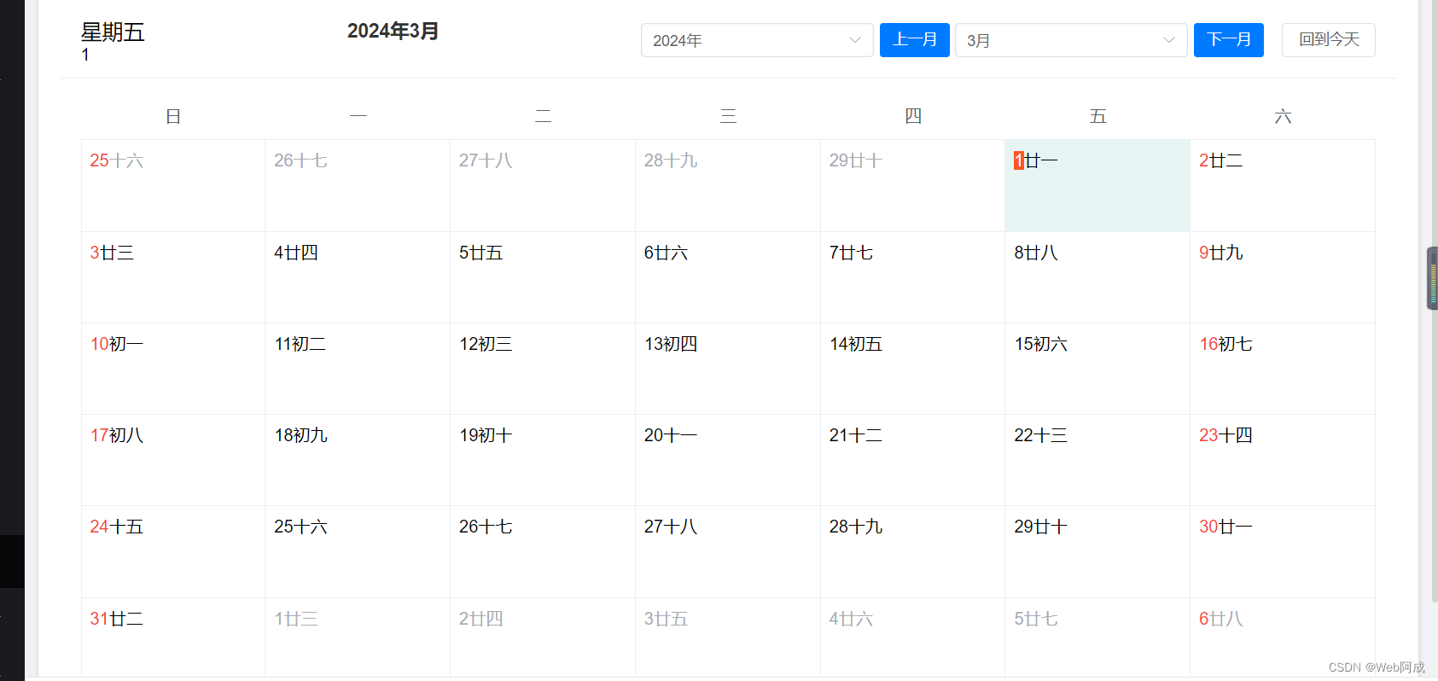Screen dimensions: 1438x681
Task: Click the 日 Sunday column header
Action: pos(173,116)
